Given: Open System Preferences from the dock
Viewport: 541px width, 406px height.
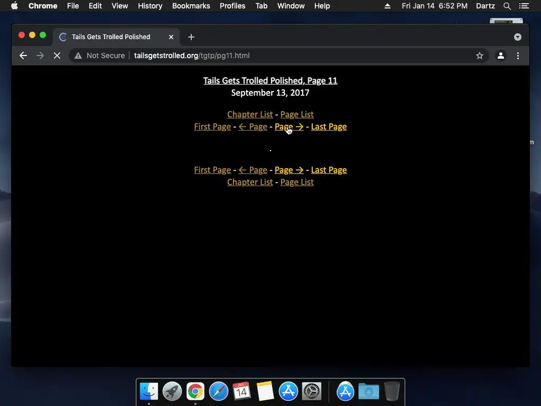Looking at the screenshot, I should coord(312,391).
